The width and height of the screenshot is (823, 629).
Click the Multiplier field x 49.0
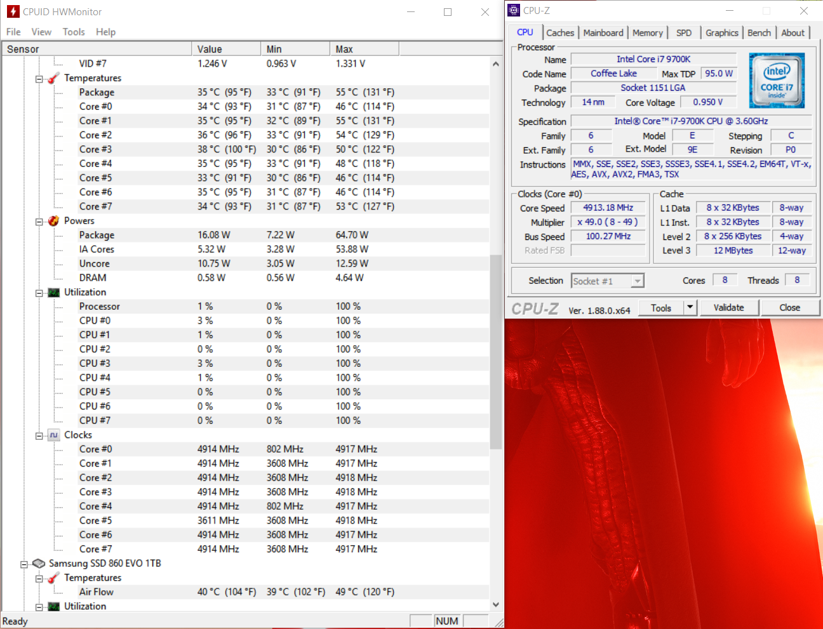pyautogui.click(x=608, y=222)
